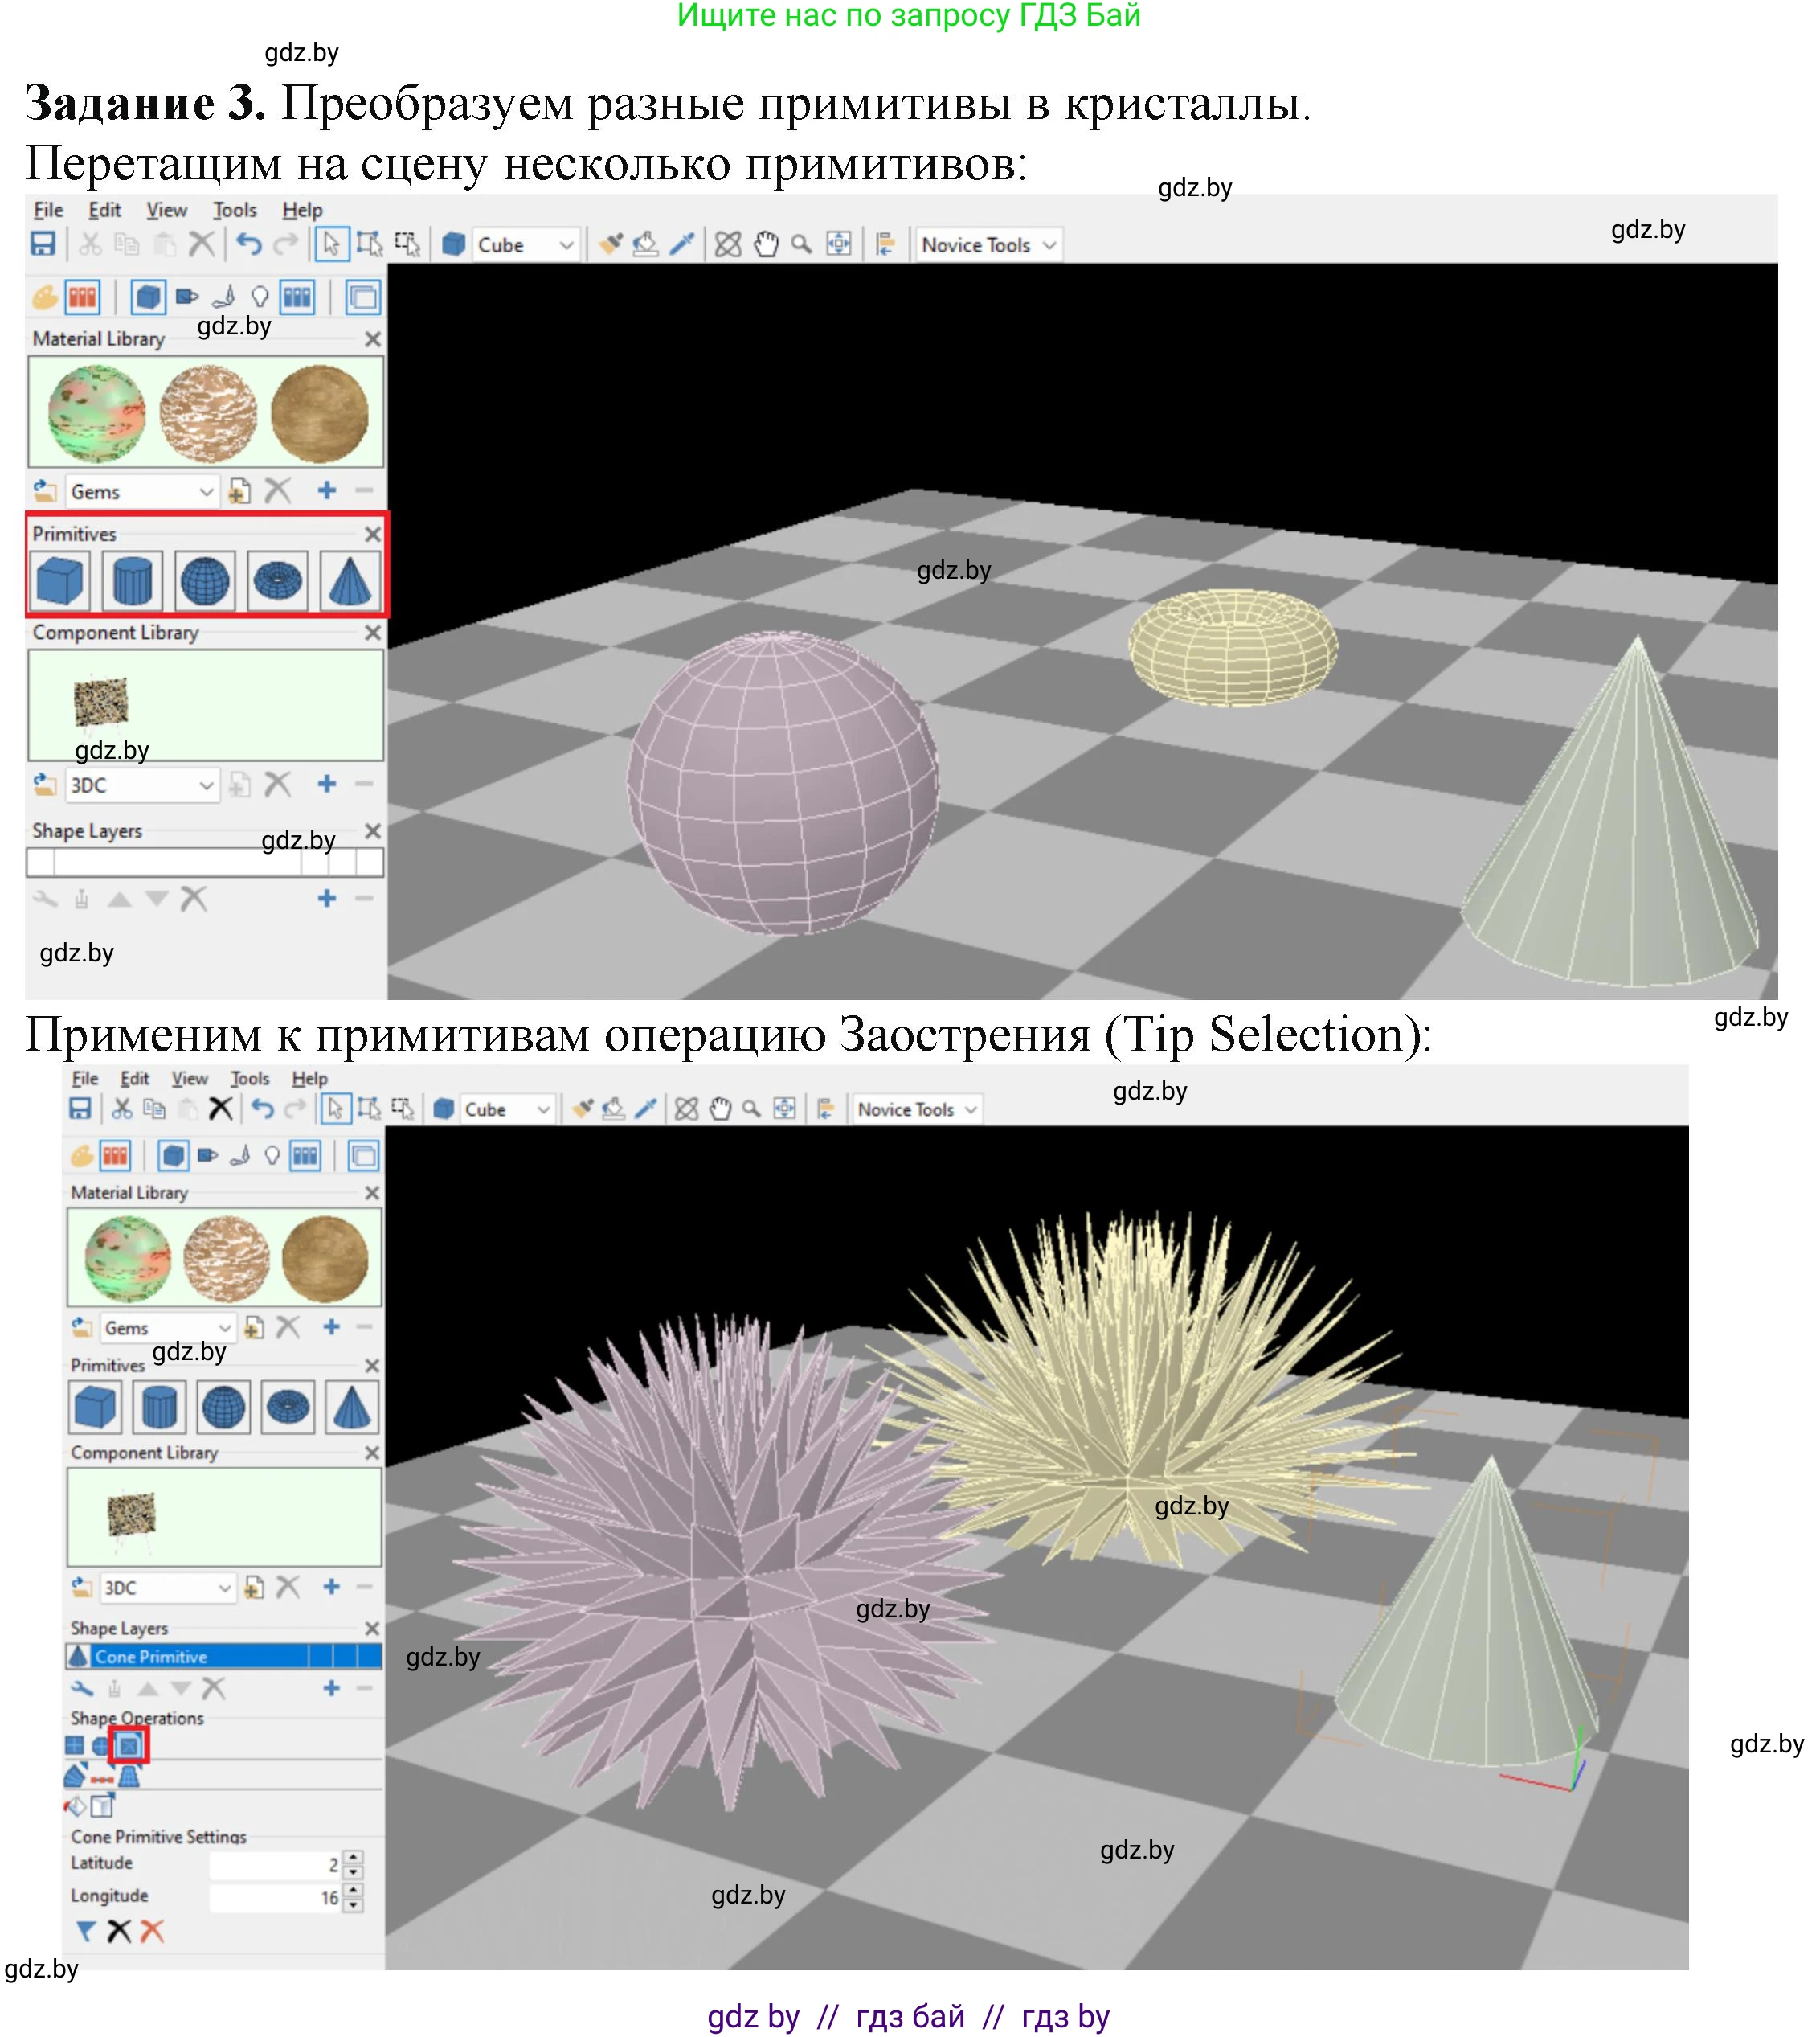
Task: Choose the green marble material in top Material Library
Action: (x=96, y=413)
